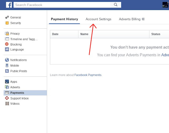The image size is (169, 133).
Task: Select Apps in the sidebar
Action: point(14,82)
